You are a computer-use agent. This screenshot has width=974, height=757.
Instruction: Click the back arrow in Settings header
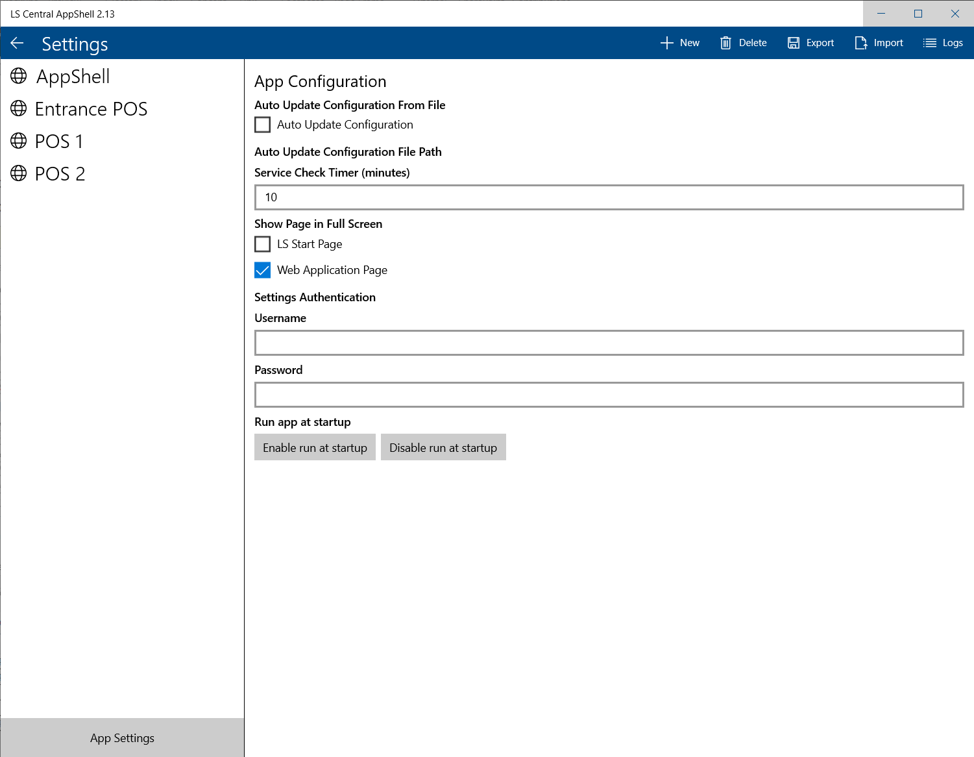pos(18,43)
